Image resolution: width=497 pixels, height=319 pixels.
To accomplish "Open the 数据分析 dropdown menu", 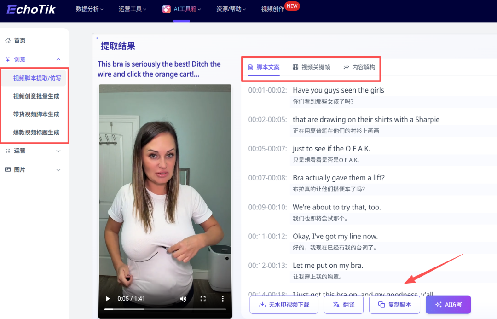I will (x=89, y=9).
